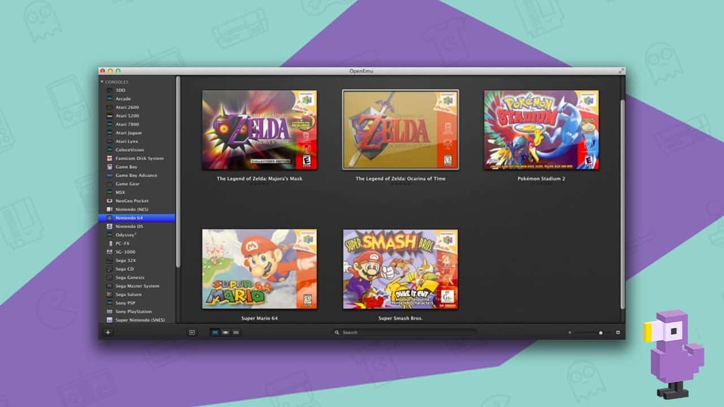This screenshot has width=724, height=407.
Task: Click the fullscreen arrows in title bar
Action: pos(621,71)
